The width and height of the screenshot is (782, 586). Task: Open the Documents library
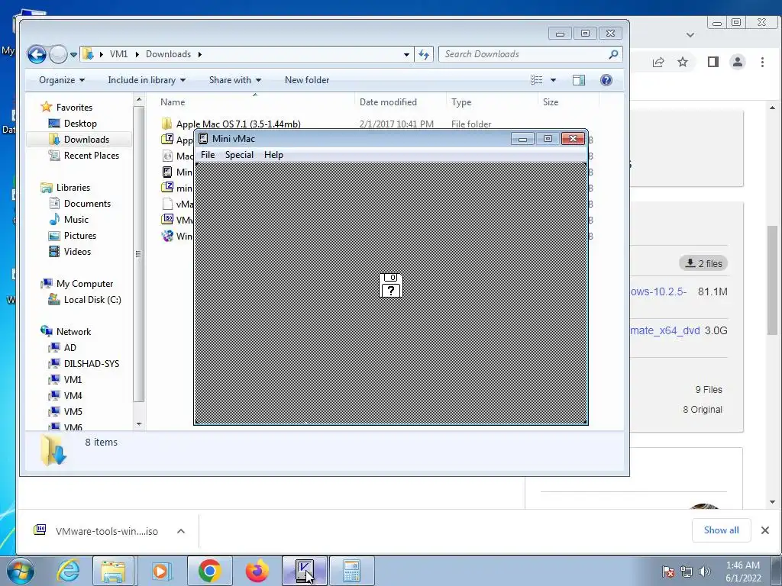87,204
